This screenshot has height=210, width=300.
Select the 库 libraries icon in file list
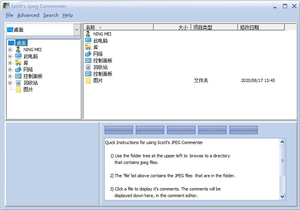click(88, 47)
